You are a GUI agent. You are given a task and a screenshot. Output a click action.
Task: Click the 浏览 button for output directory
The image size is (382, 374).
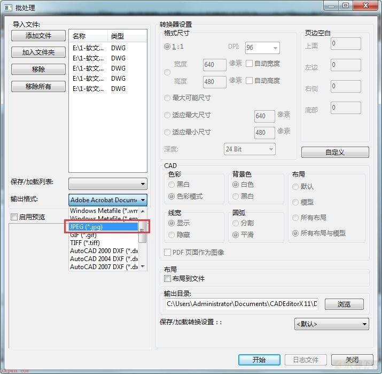[x=344, y=304]
